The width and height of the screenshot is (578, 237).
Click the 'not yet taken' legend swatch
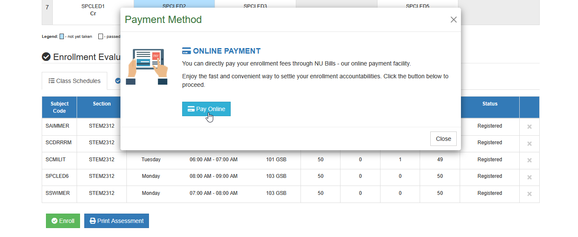tap(62, 37)
